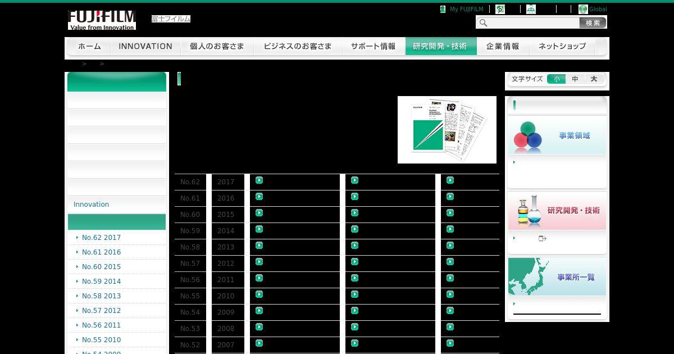Click last green arrow in No.52 row
The height and width of the screenshot is (354, 674).
click(x=450, y=343)
